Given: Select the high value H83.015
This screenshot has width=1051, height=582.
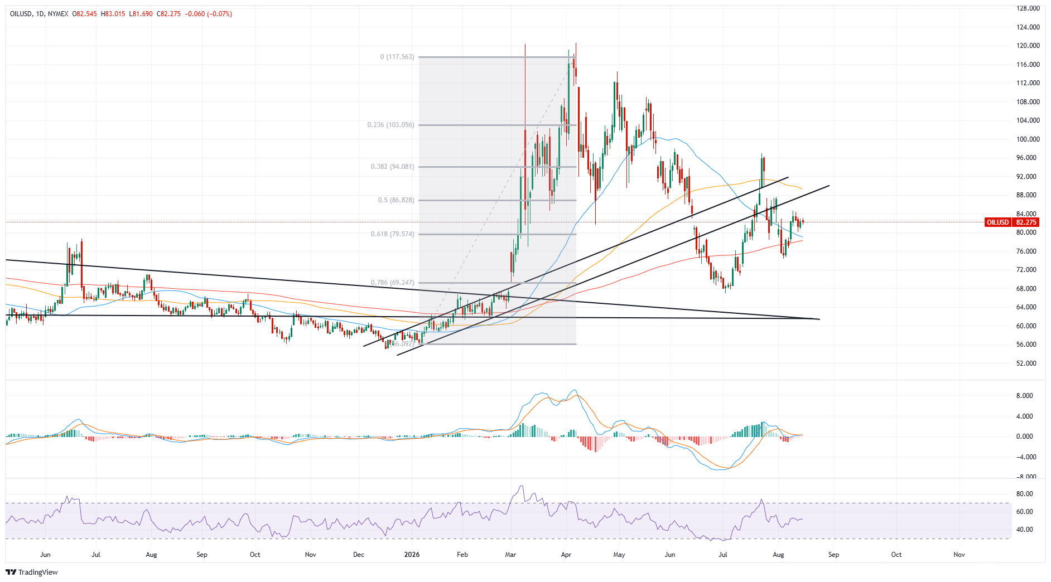Looking at the screenshot, I should coord(113,14).
